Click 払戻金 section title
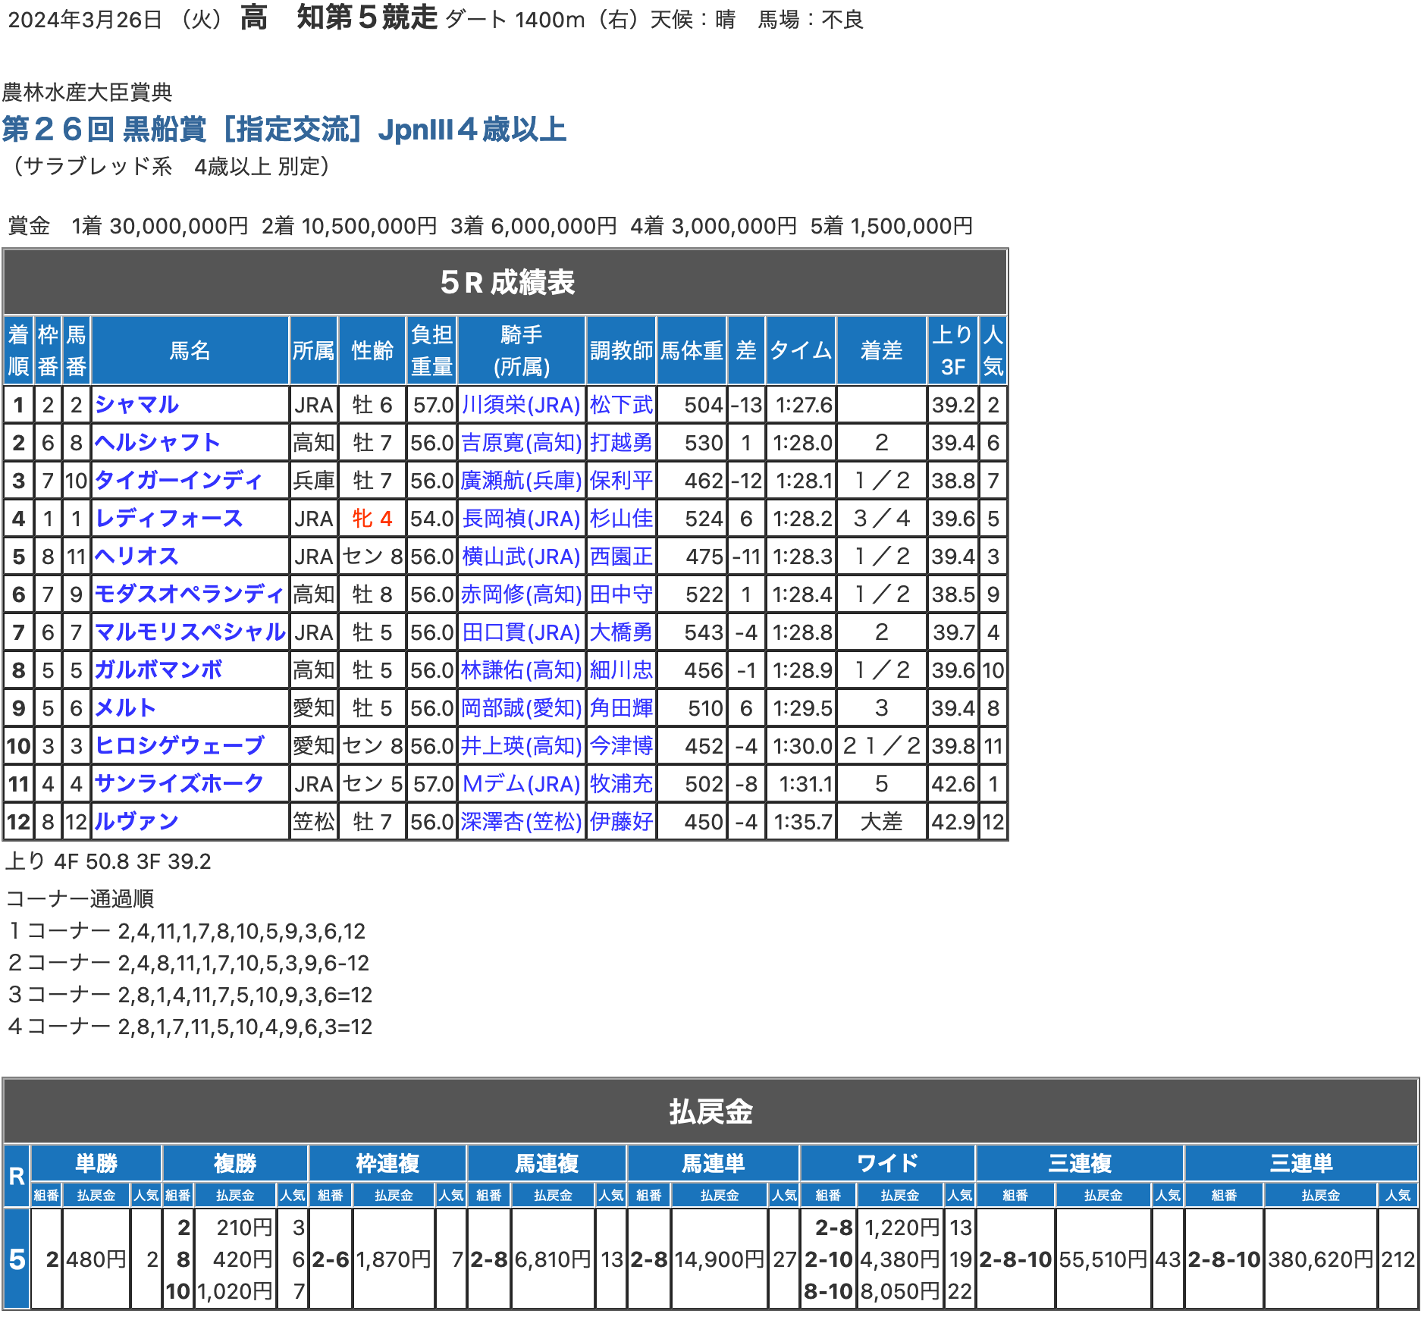This screenshot has width=1421, height=1320. [x=710, y=1111]
